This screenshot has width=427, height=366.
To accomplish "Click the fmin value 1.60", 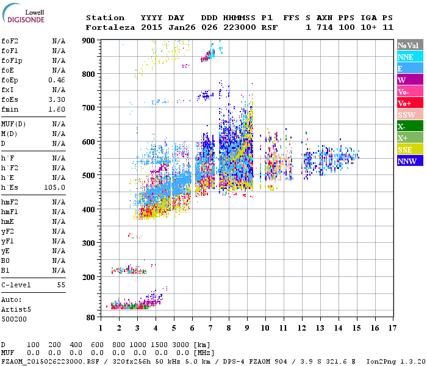I will (x=57, y=109).
